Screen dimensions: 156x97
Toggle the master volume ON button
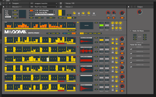pyautogui.click(x=122, y=18)
